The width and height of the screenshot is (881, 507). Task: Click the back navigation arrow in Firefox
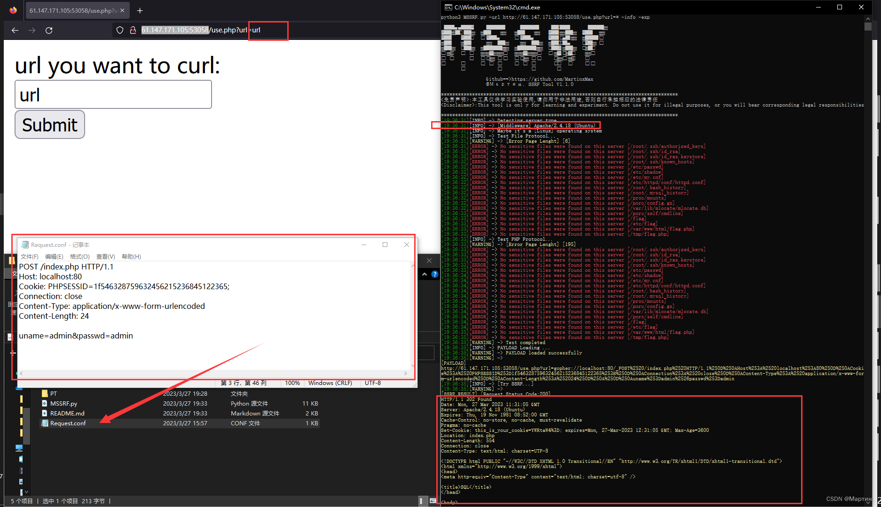(x=15, y=30)
